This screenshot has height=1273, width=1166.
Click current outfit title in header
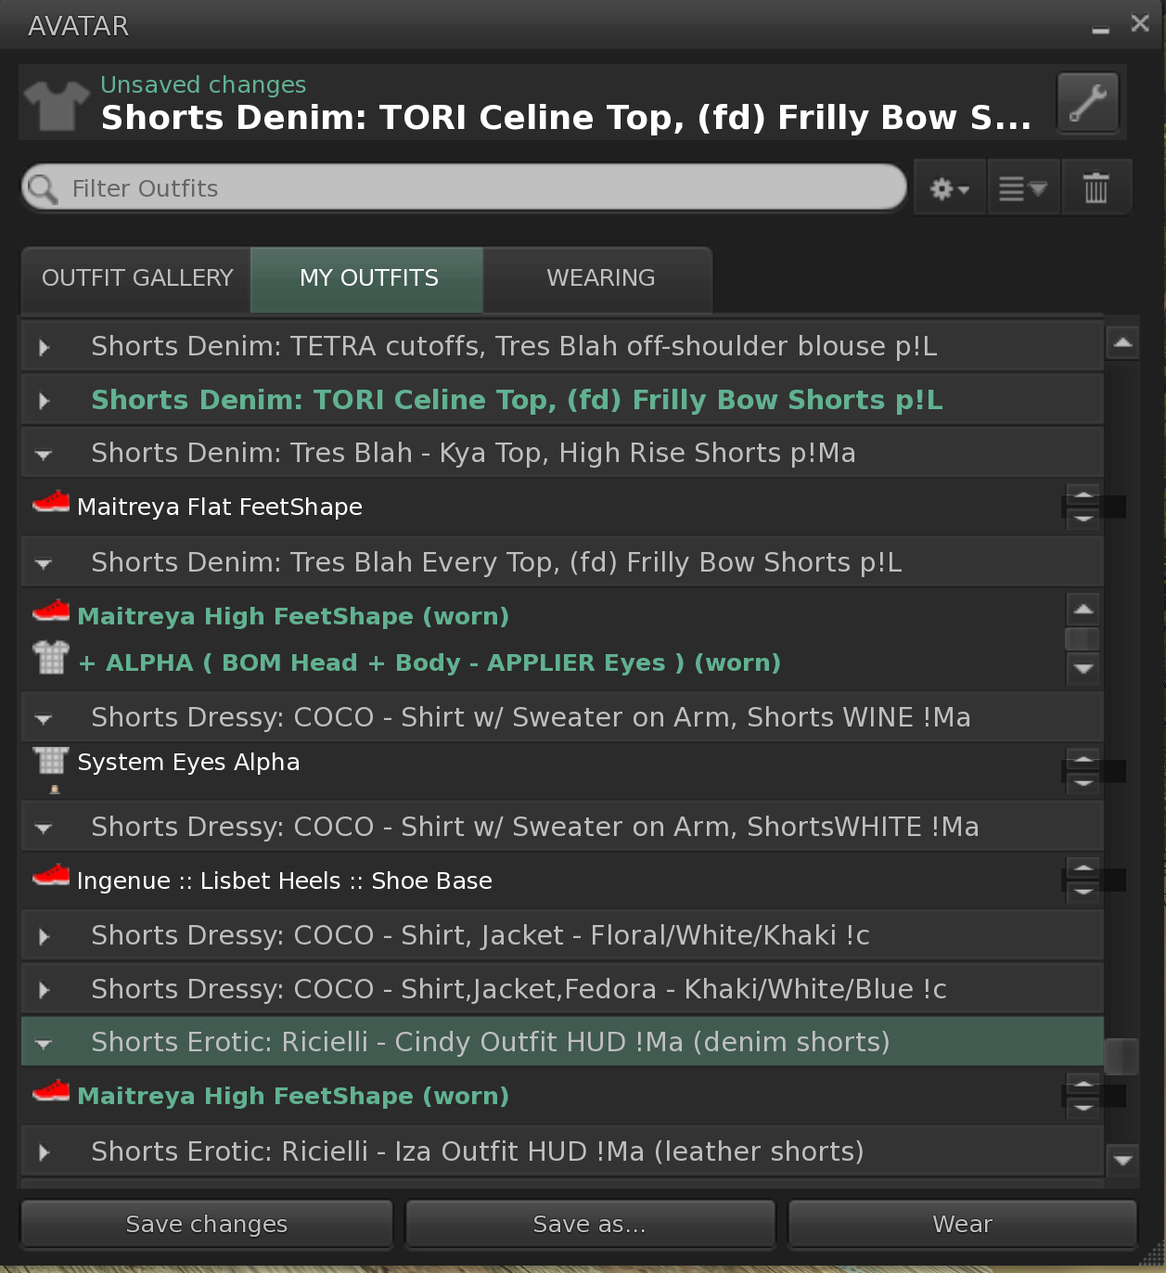pyautogui.click(x=566, y=118)
